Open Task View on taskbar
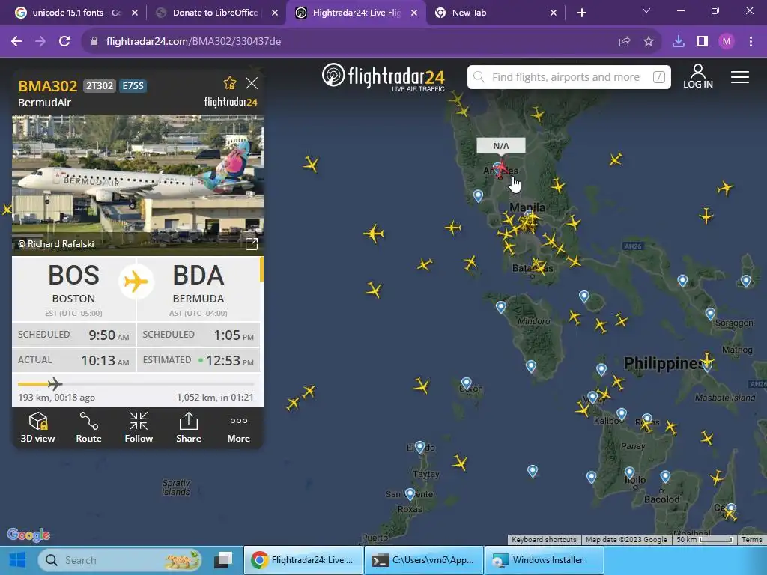Image resolution: width=767 pixels, height=575 pixels. pyautogui.click(x=223, y=560)
